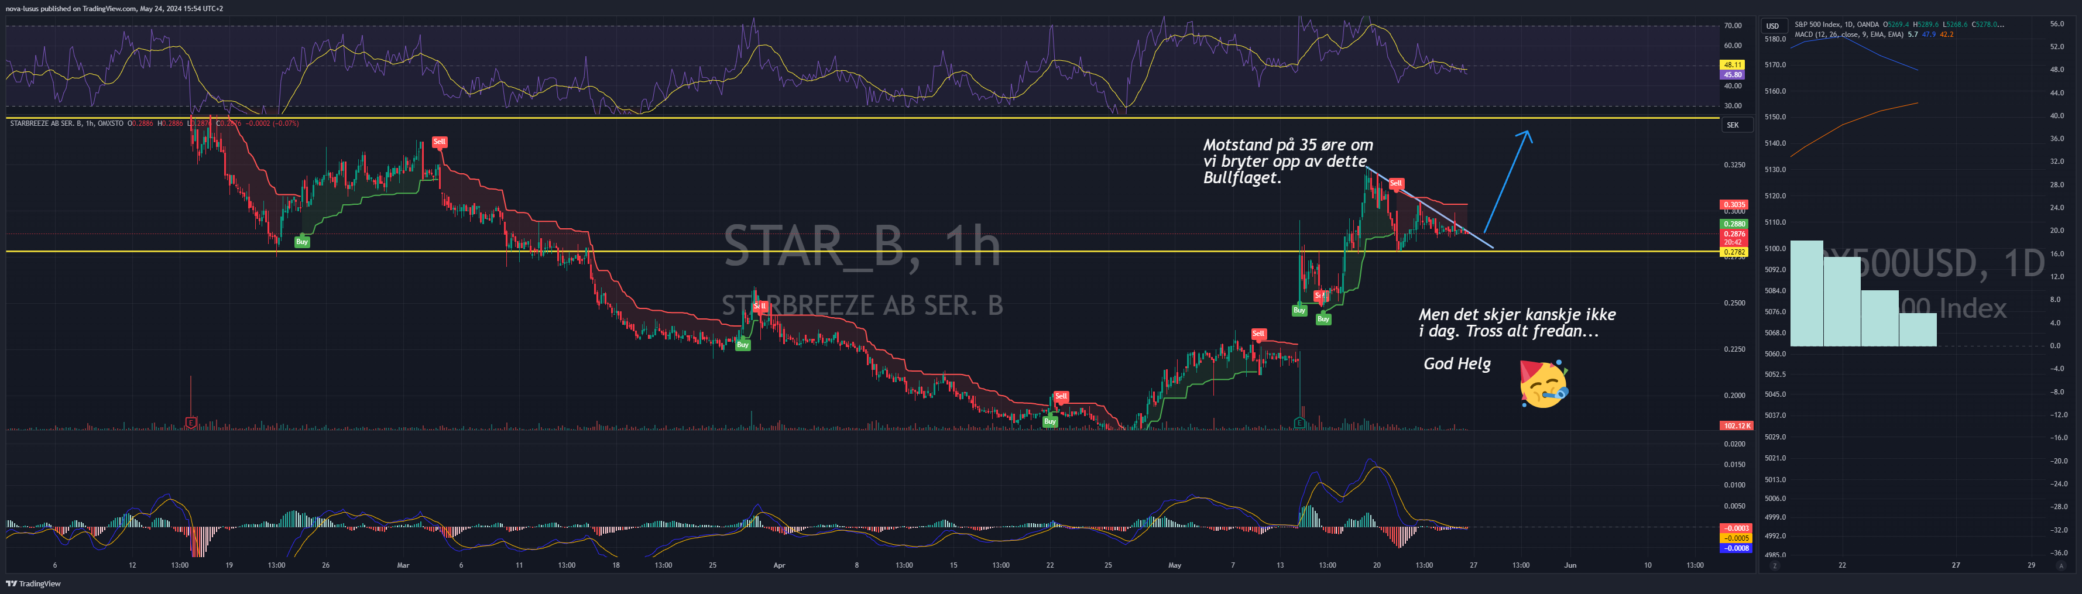Click the Apr label on the time axis

[779, 566]
